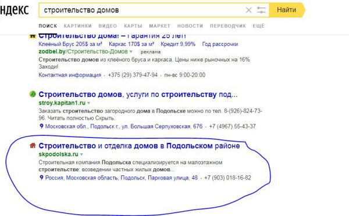349x216 pixels.
Task: Click the map pin icon beside Россия, Московская область
Action: pyautogui.click(x=41, y=178)
